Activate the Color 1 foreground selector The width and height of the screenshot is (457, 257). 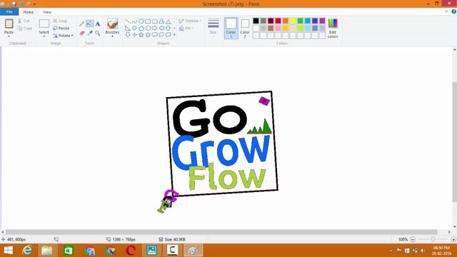tap(231, 28)
